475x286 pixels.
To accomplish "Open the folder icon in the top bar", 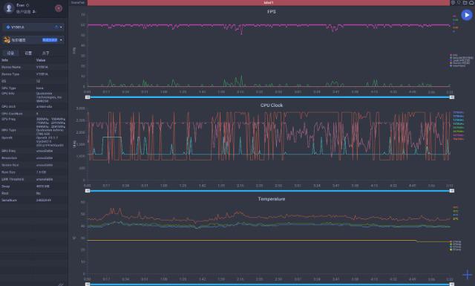I will (x=465, y=2).
